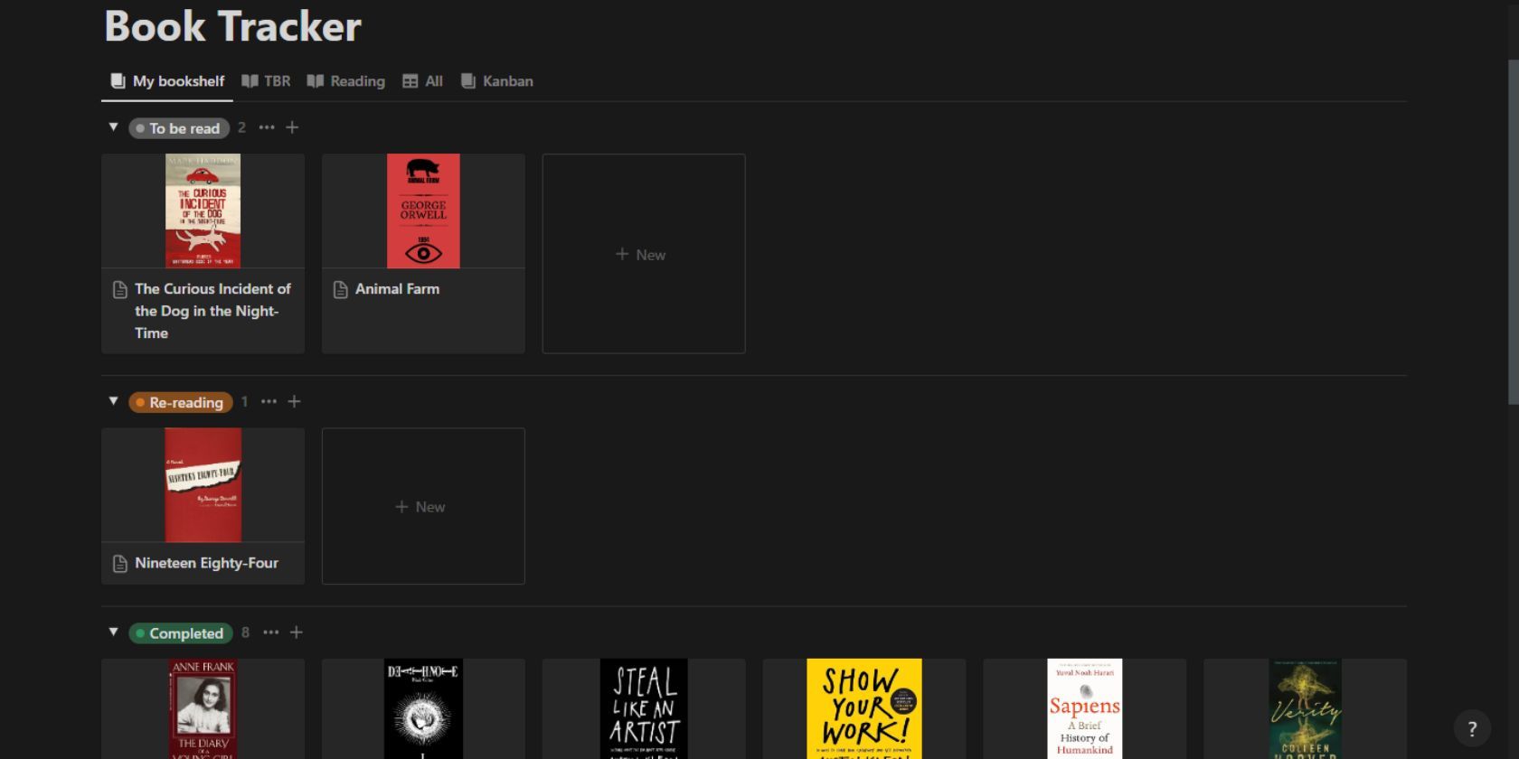Viewport: 1519px width, 759px height.
Task: Add a book via Re-reading header plus
Action: click(295, 401)
